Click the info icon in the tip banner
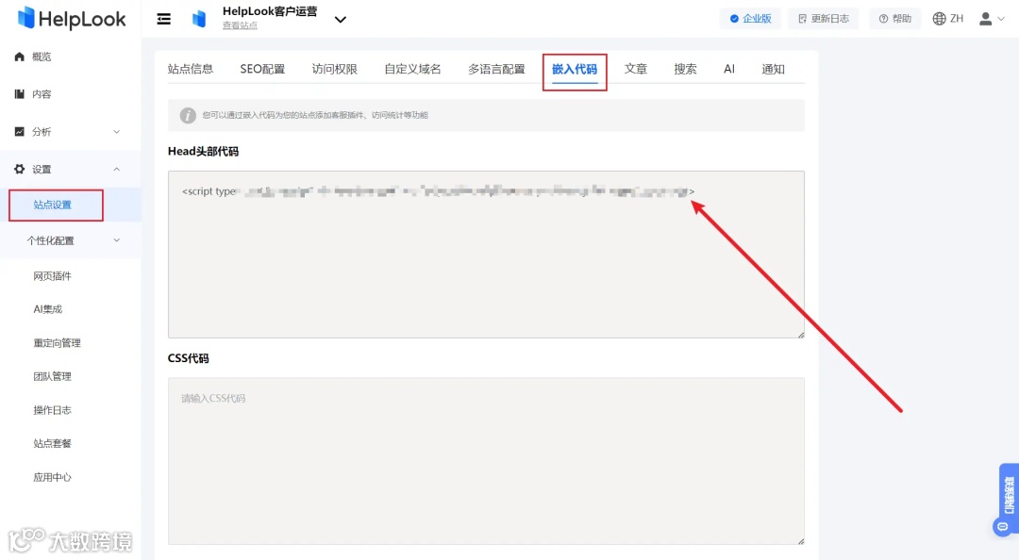The image size is (1019, 560). click(188, 115)
